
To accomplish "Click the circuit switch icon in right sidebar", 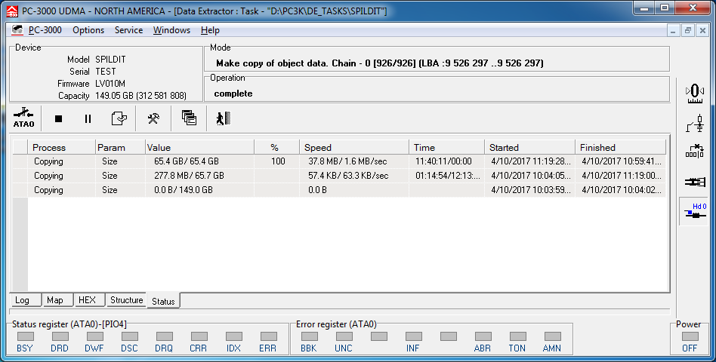I will [x=695, y=123].
